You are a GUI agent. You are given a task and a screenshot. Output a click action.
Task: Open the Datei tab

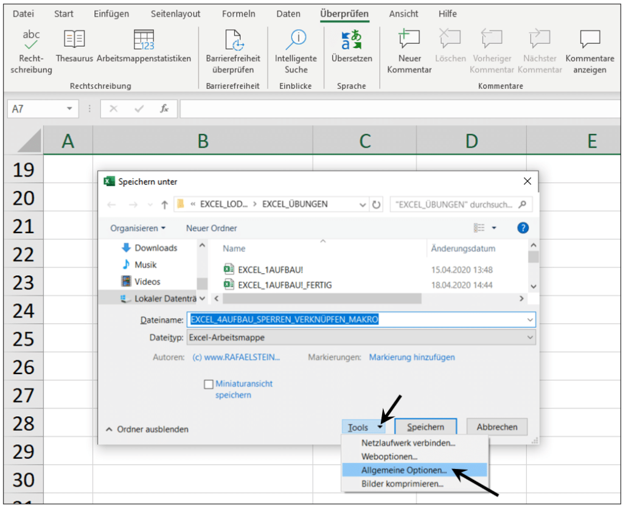(24, 14)
